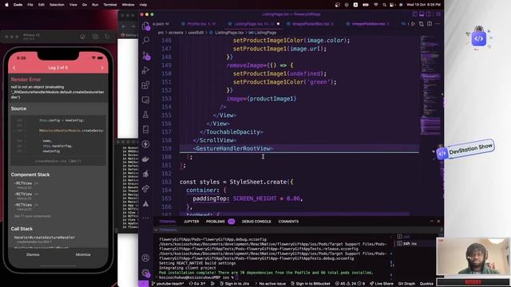Click Quokka in status bar
The image size is (511, 287).
tap(426, 284)
